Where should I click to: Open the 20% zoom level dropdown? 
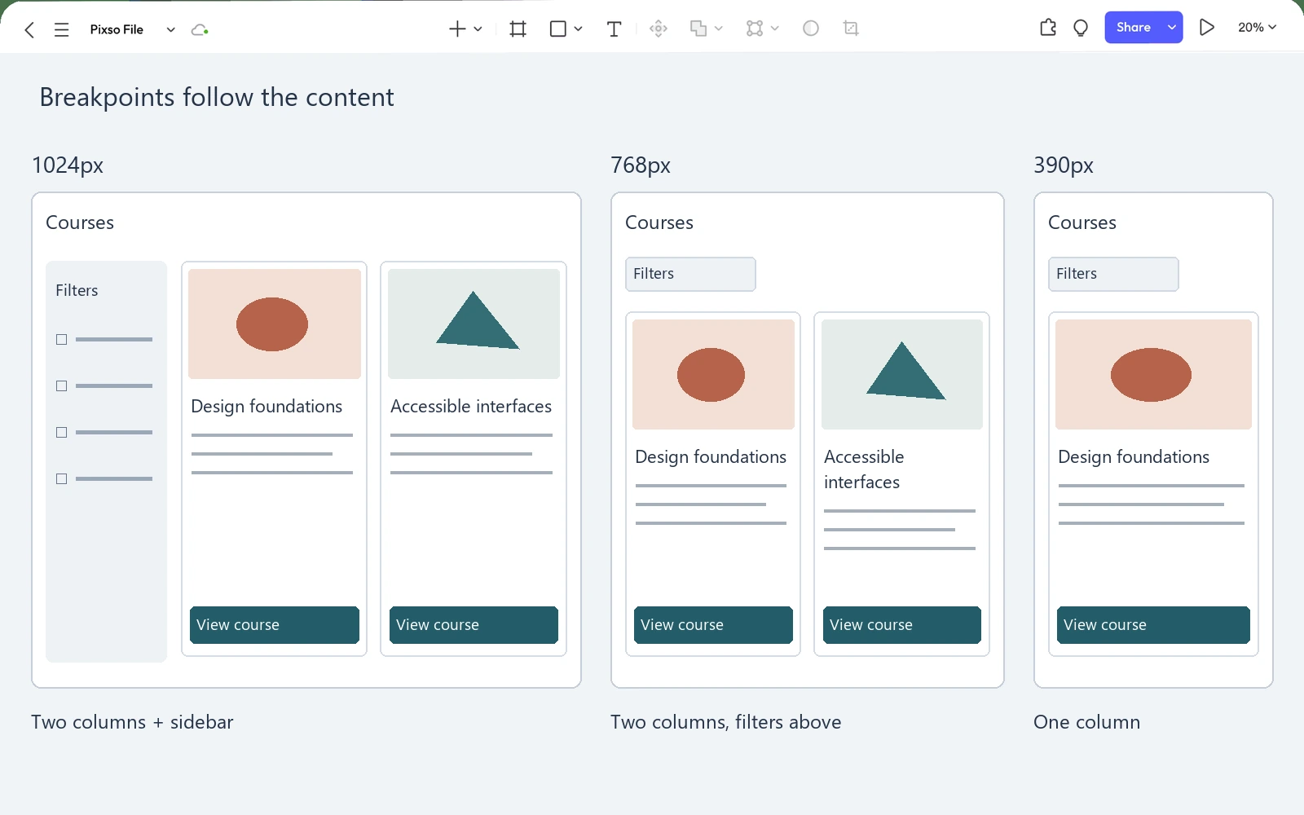tap(1258, 28)
